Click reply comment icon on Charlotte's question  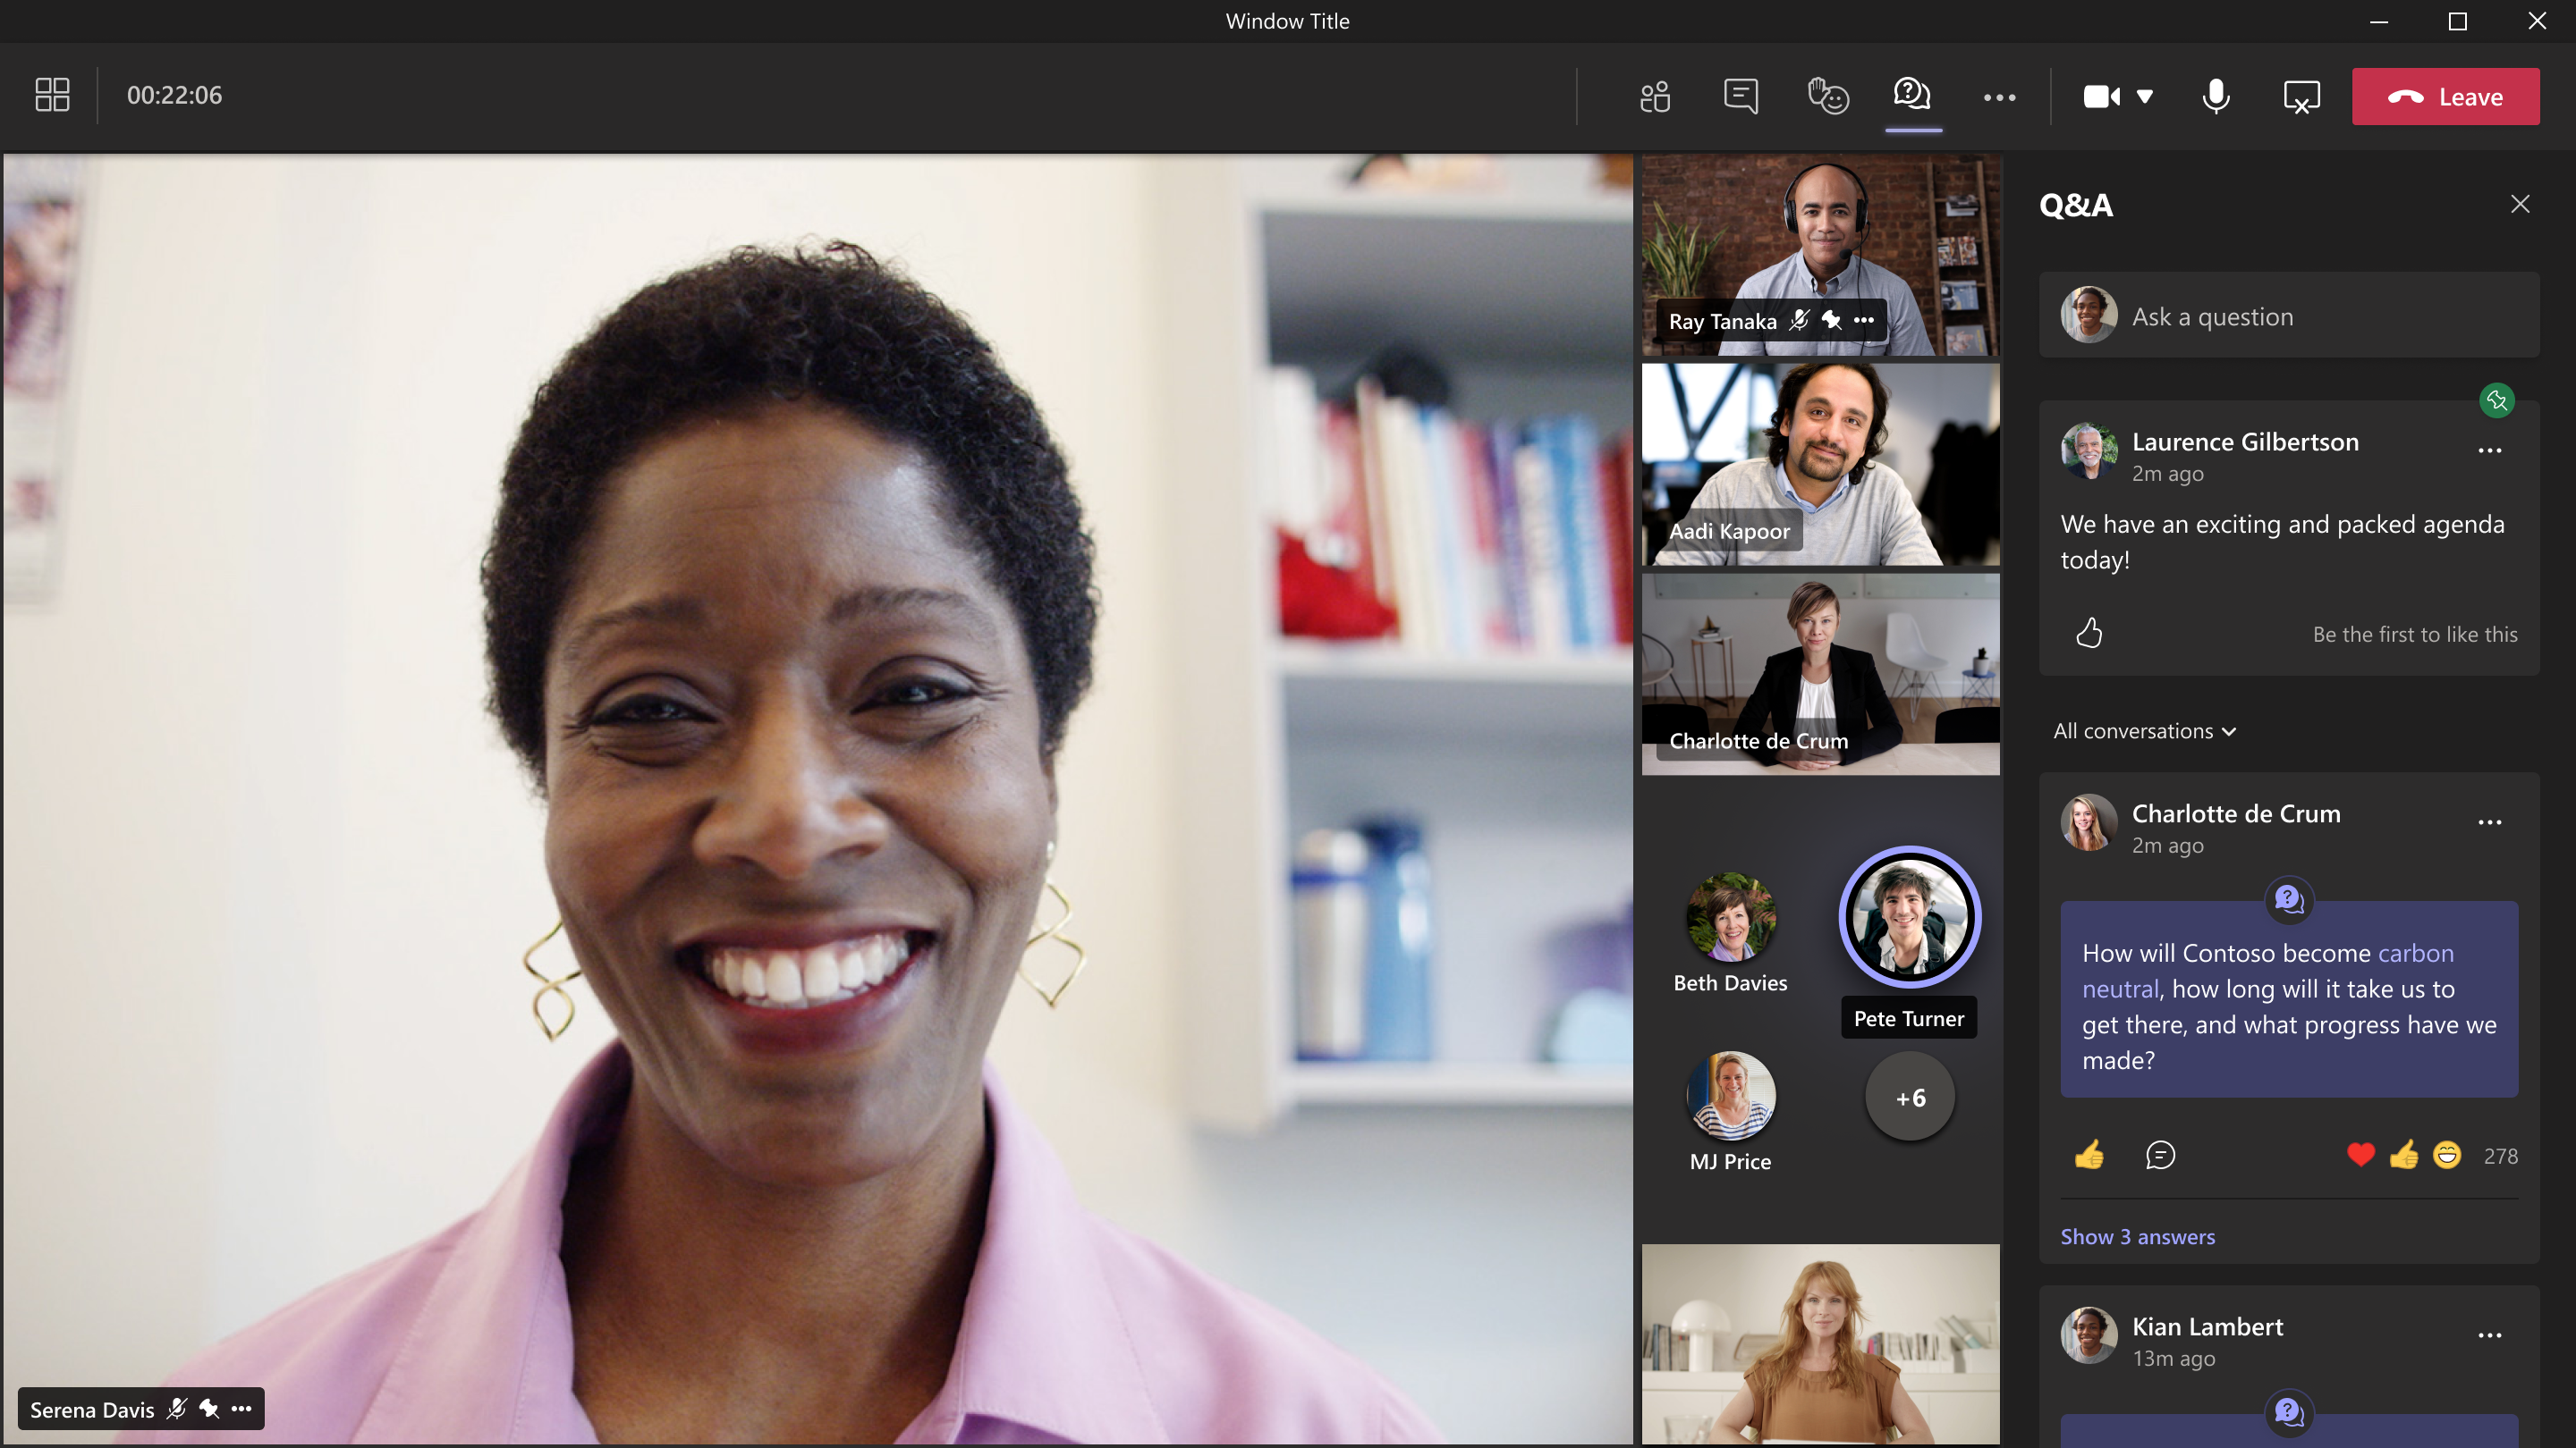[x=2160, y=1155]
